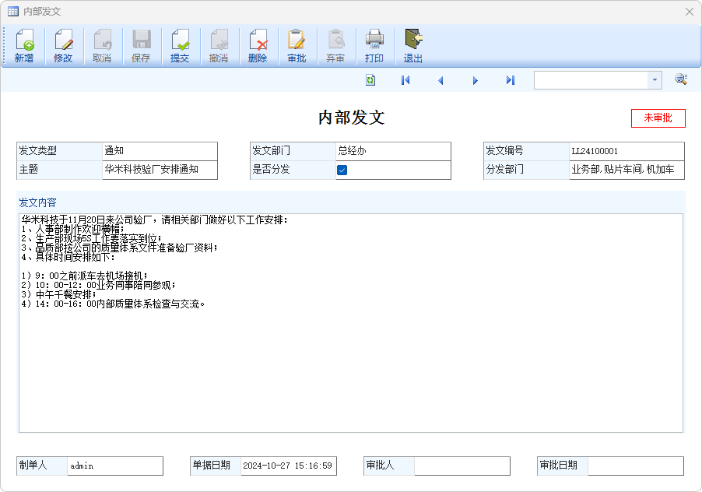
Task: Click the 退出 (Exit) toolbar icon
Action: coord(413,46)
